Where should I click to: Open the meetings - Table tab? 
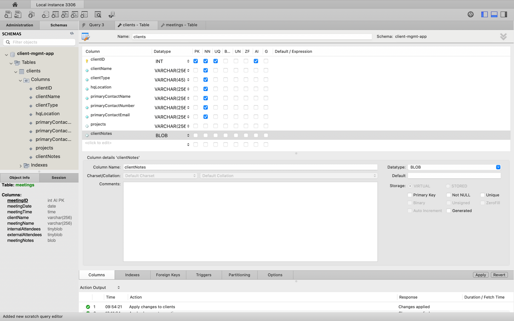(181, 25)
